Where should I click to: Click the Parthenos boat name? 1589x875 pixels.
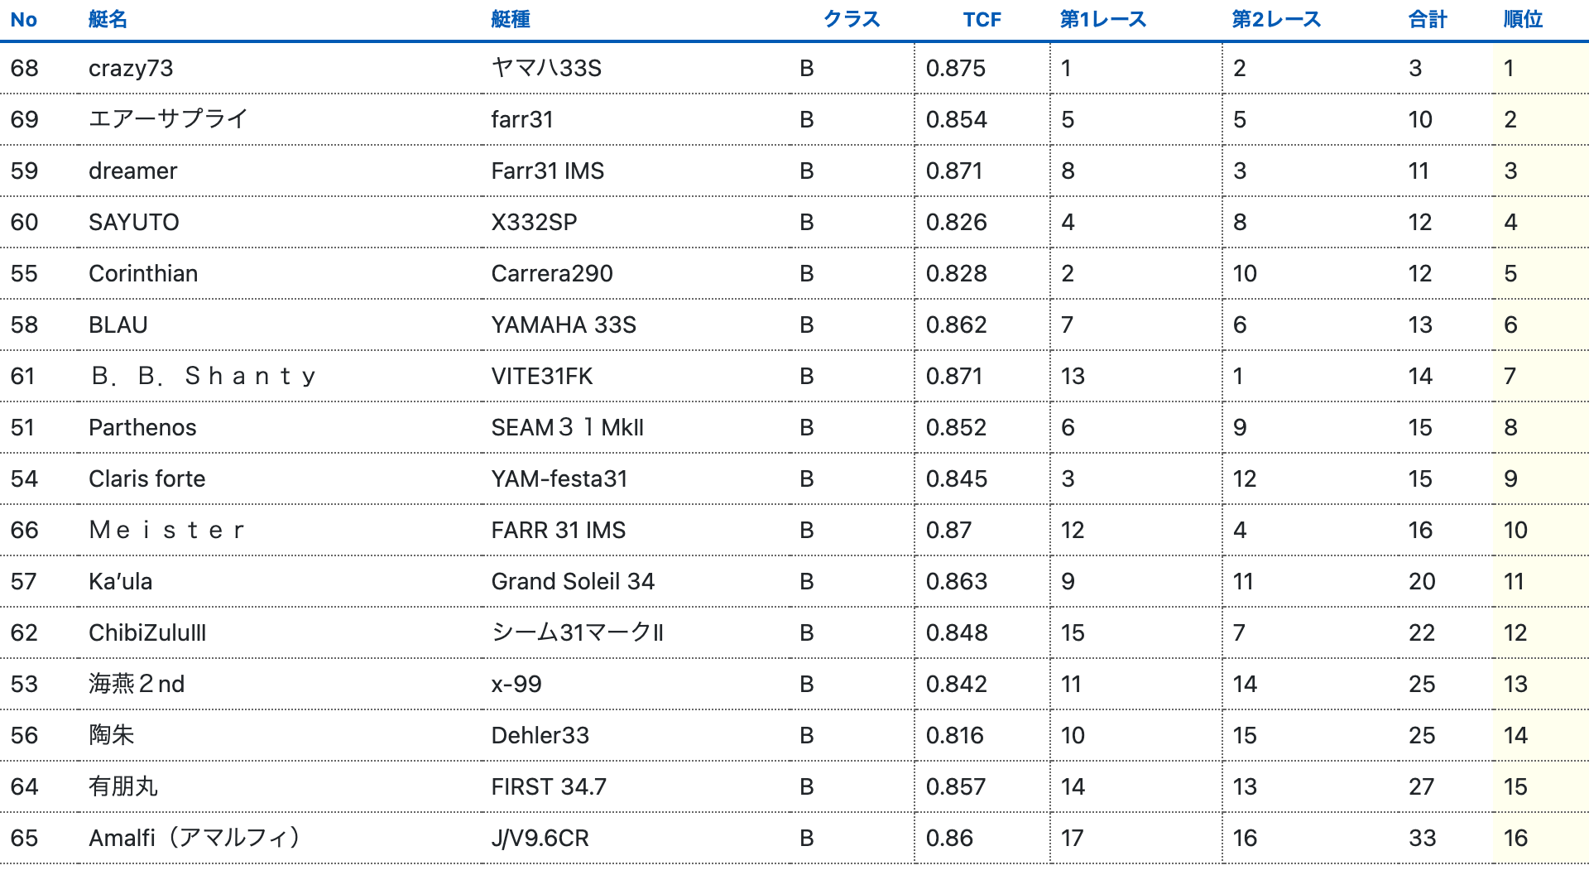142,427
